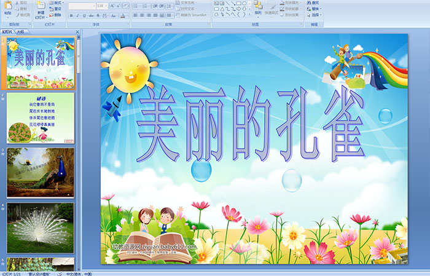Reset slide with the 重设 button
This screenshot has height=276, width=430.
55,9
